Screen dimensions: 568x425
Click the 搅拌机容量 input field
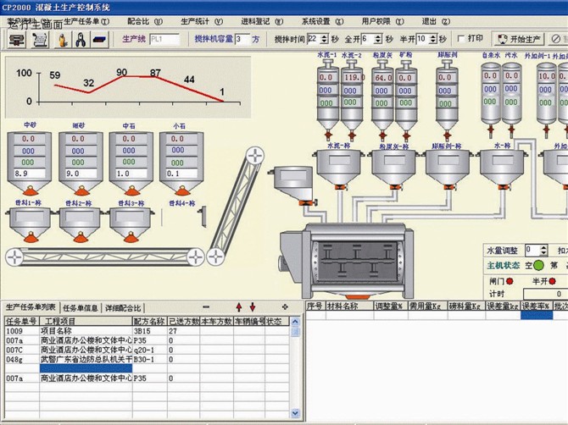point(242,39)
